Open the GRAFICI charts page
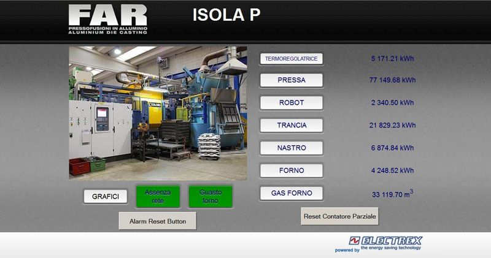 click(106, 197)
